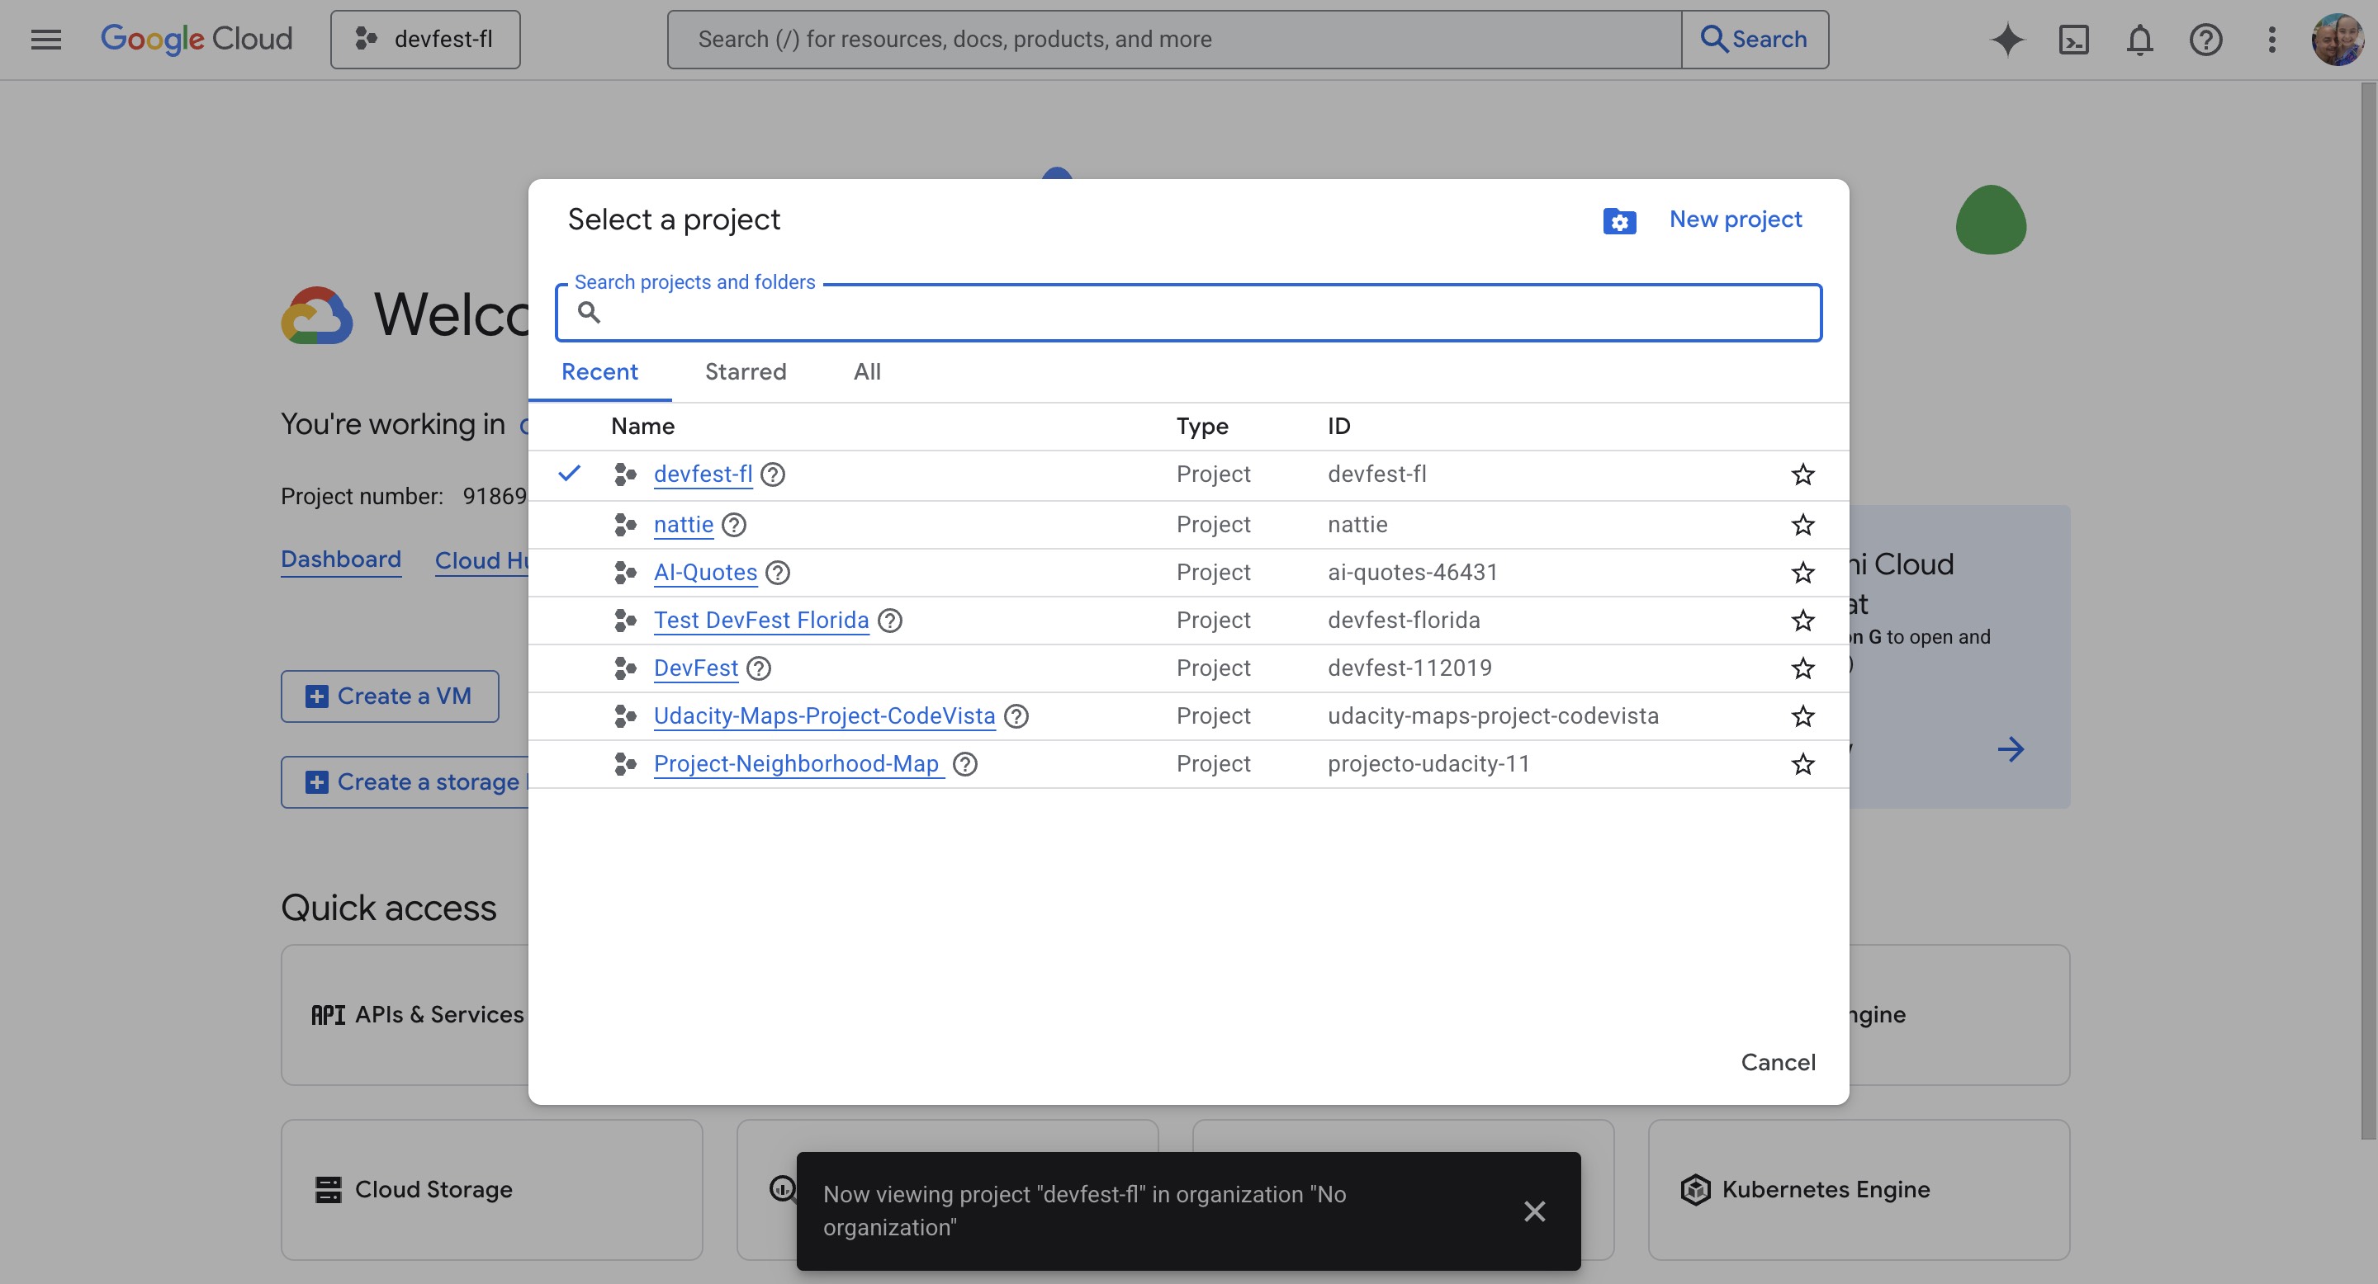
Task: Open the notifications bell
Action: pyautogui.click(x=2139, y=40)
